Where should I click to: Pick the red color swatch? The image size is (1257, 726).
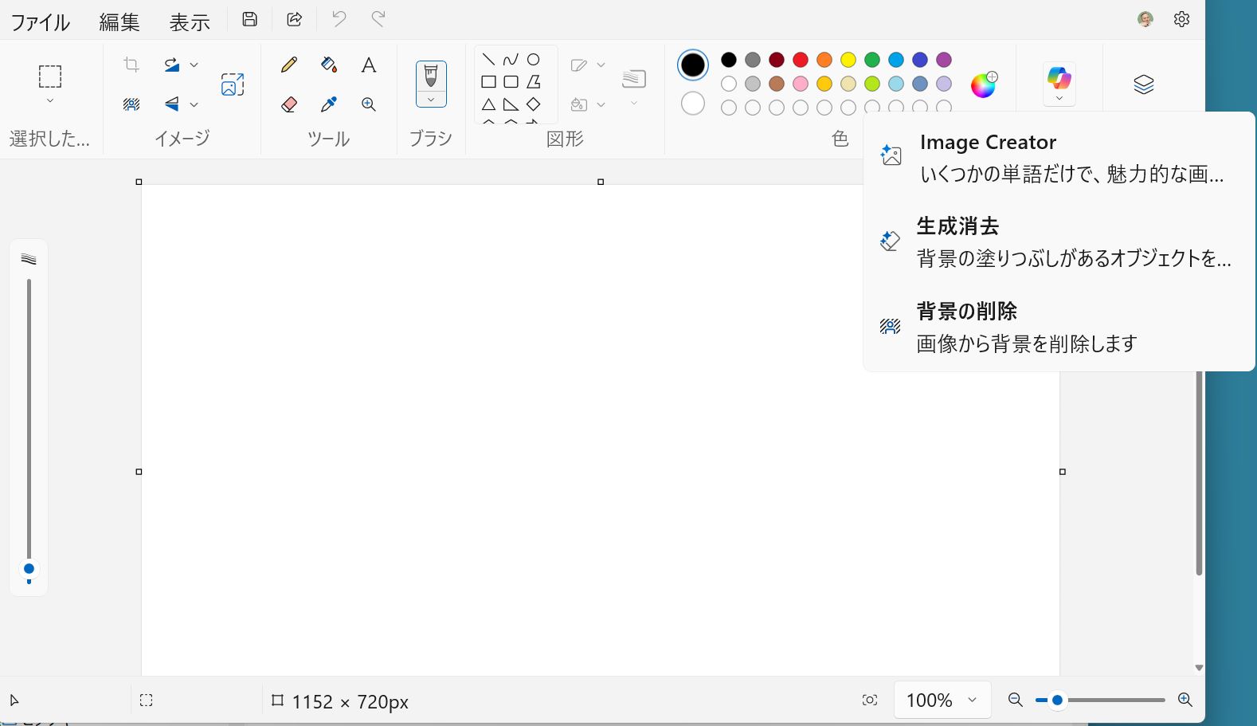tap(801, 60)
